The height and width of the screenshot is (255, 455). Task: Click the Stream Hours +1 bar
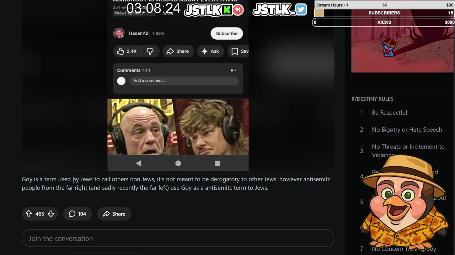point(384,5)
